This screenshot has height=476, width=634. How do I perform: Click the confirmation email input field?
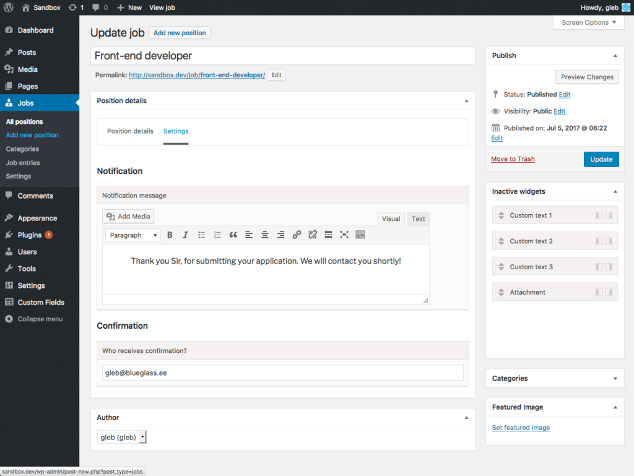coord(282,373)
